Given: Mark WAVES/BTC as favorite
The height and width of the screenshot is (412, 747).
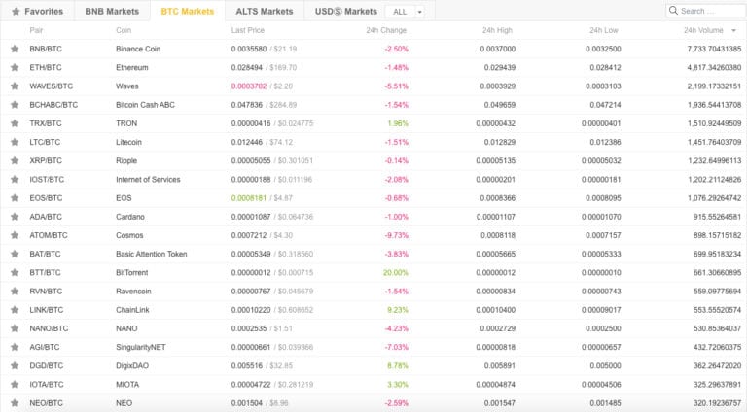Looking at the screenshot, I should 15,86.
